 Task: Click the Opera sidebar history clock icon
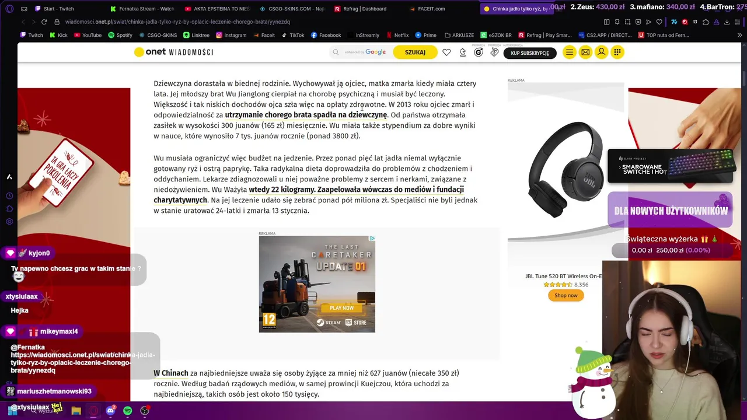(9, 196)
